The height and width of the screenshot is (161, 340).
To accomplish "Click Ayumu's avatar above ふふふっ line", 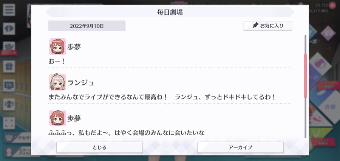I will [x=57, y=118].
